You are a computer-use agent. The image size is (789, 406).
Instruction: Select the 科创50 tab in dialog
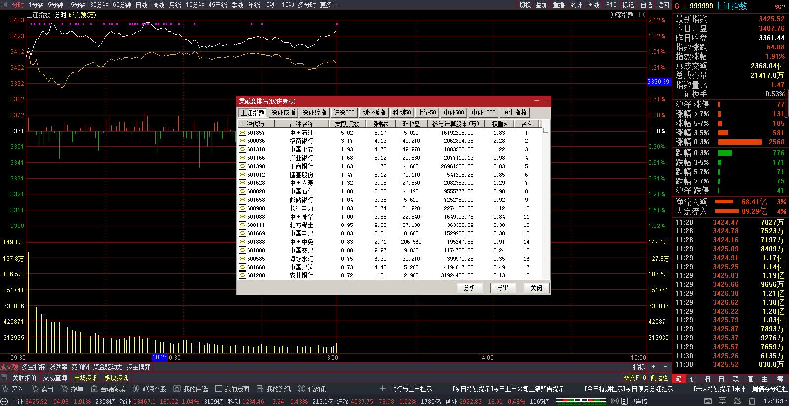tap(402, 113)
